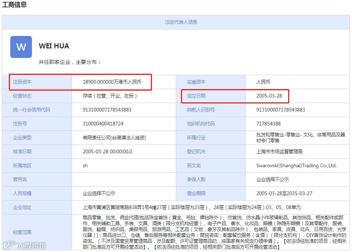The image size is (352, 252).
Task: Select registration authority 上海市市场监督管理局
Action: [279, 151]
